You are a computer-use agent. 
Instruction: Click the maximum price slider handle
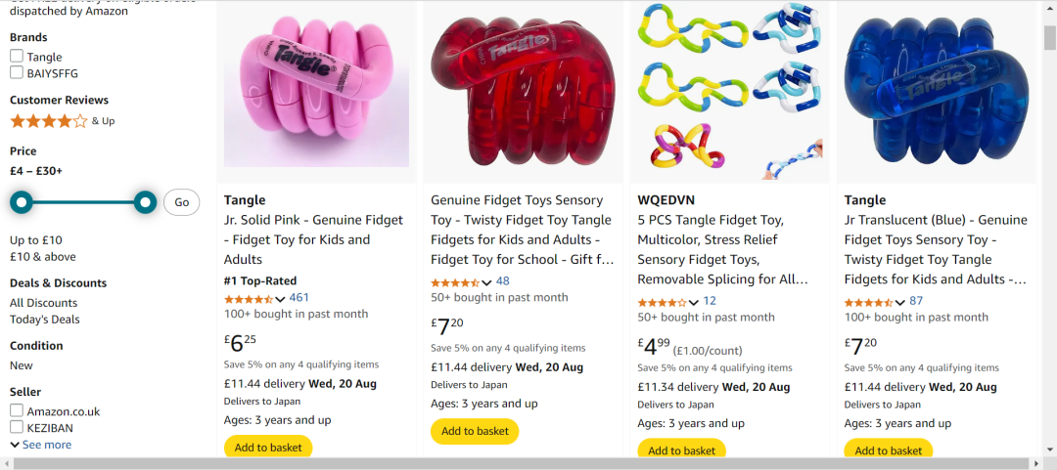pos(145,202)
